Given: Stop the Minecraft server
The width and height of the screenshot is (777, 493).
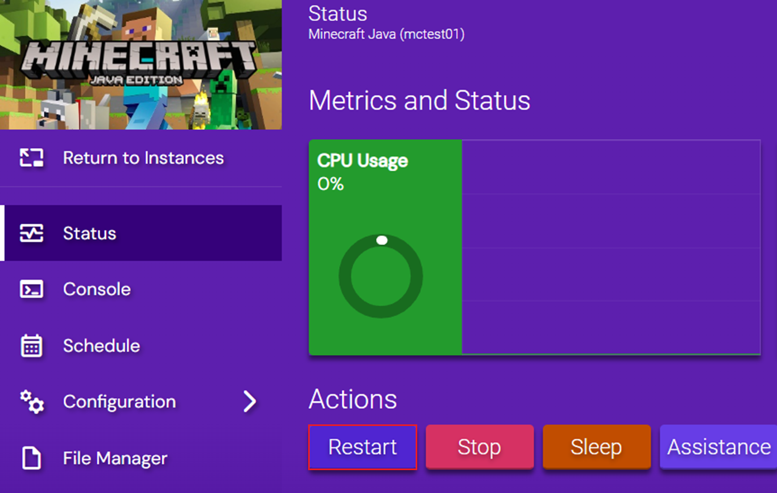Looking at the screenshot, I should [479, 447].
